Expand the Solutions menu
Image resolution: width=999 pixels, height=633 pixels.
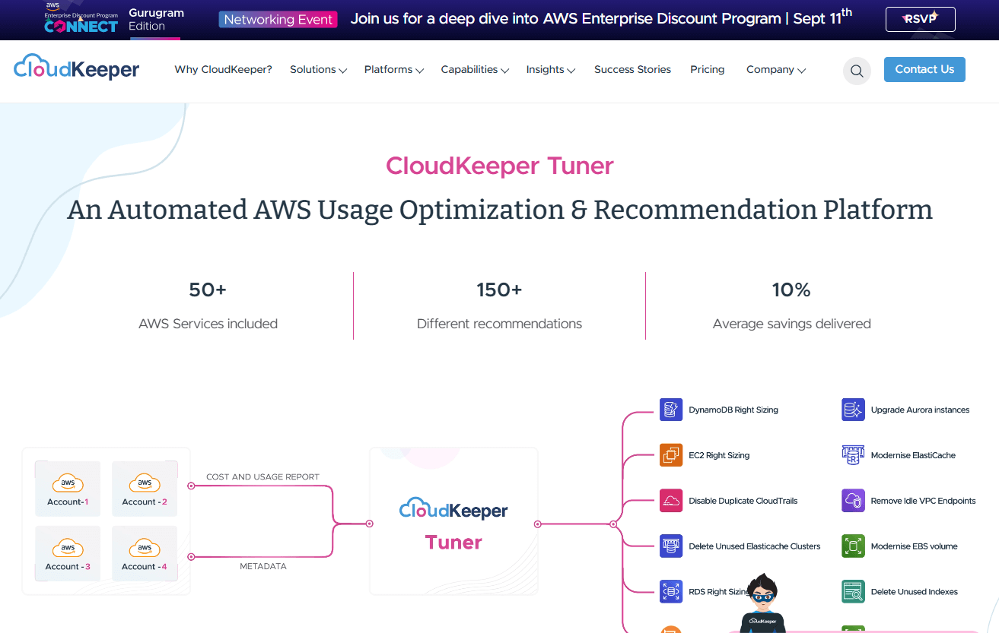[x=318, y=70]
